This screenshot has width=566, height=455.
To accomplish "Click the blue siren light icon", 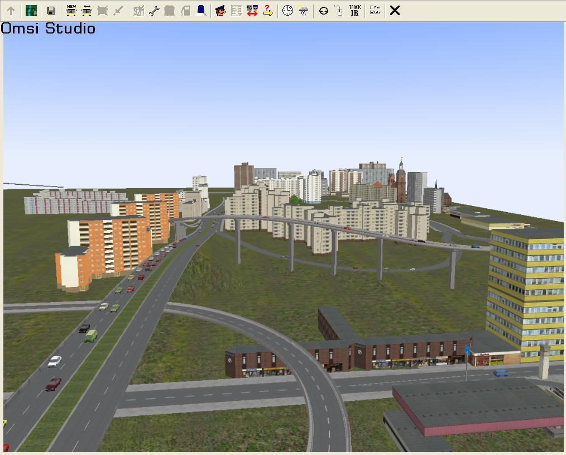I will [201, 11].
